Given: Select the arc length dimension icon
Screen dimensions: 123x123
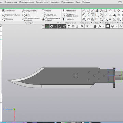Looking at the screenshot, I should 101,15.
